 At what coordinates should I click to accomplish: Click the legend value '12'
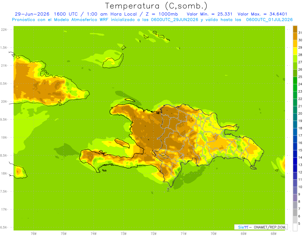pyautogui.click(x=300, y=172)
